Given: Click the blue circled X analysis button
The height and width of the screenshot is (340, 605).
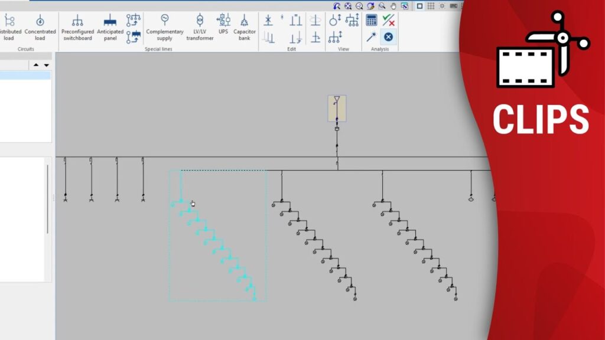Looking at the screenshot, I should coord(388,37).
